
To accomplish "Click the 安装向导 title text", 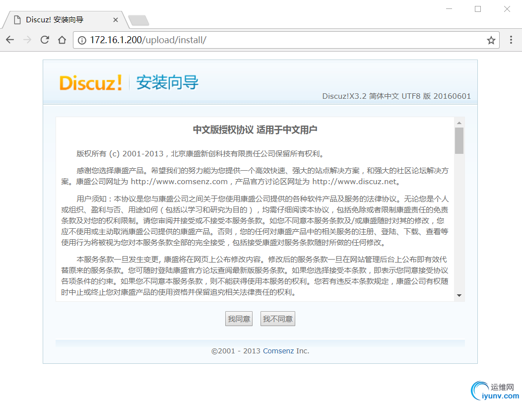I will point(167,82).
